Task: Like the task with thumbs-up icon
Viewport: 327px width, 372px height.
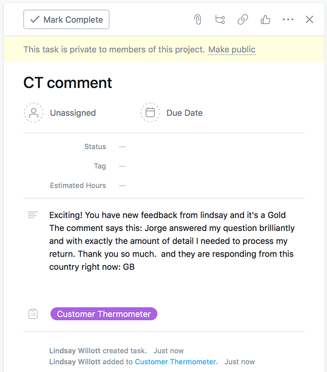Action: coord(265,20)
